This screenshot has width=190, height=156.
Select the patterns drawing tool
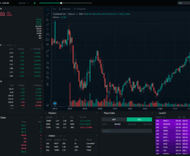pos(48,34)
